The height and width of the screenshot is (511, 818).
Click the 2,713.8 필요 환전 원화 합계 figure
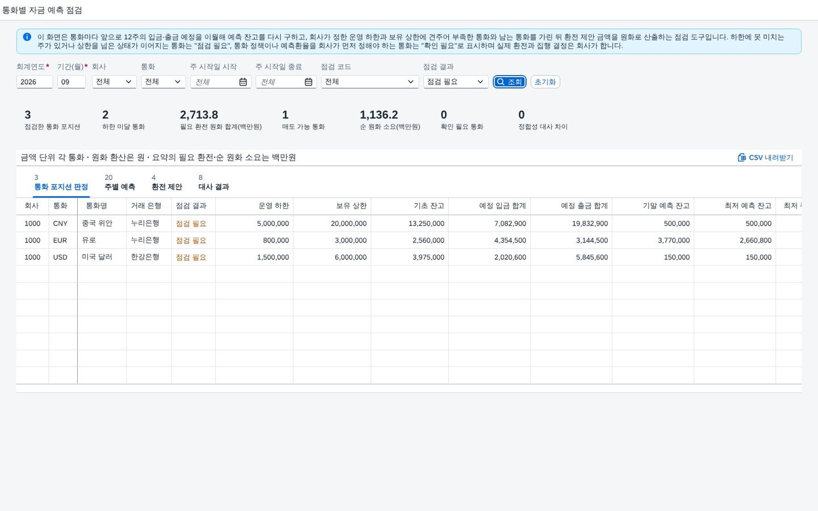[x=199, y=115]
